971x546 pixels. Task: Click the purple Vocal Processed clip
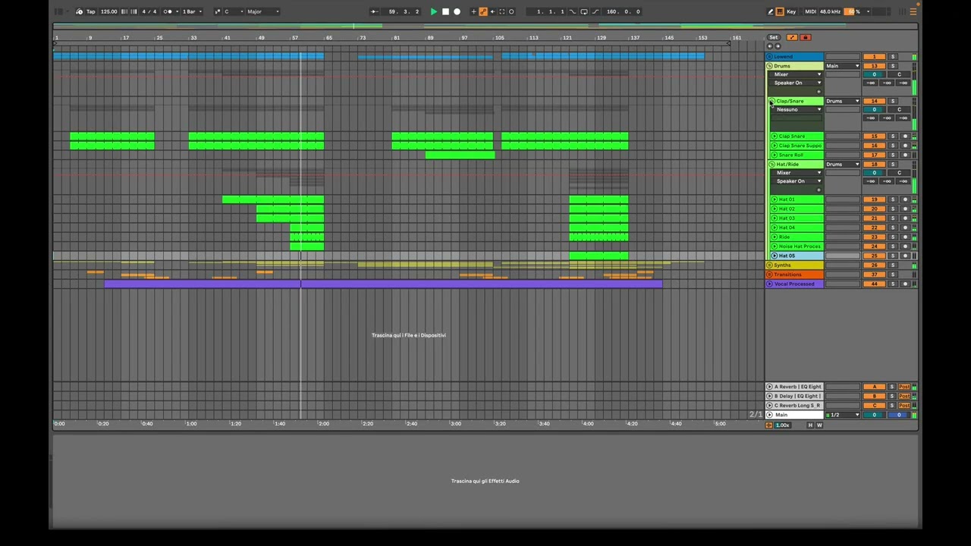(x=383, y=284)
